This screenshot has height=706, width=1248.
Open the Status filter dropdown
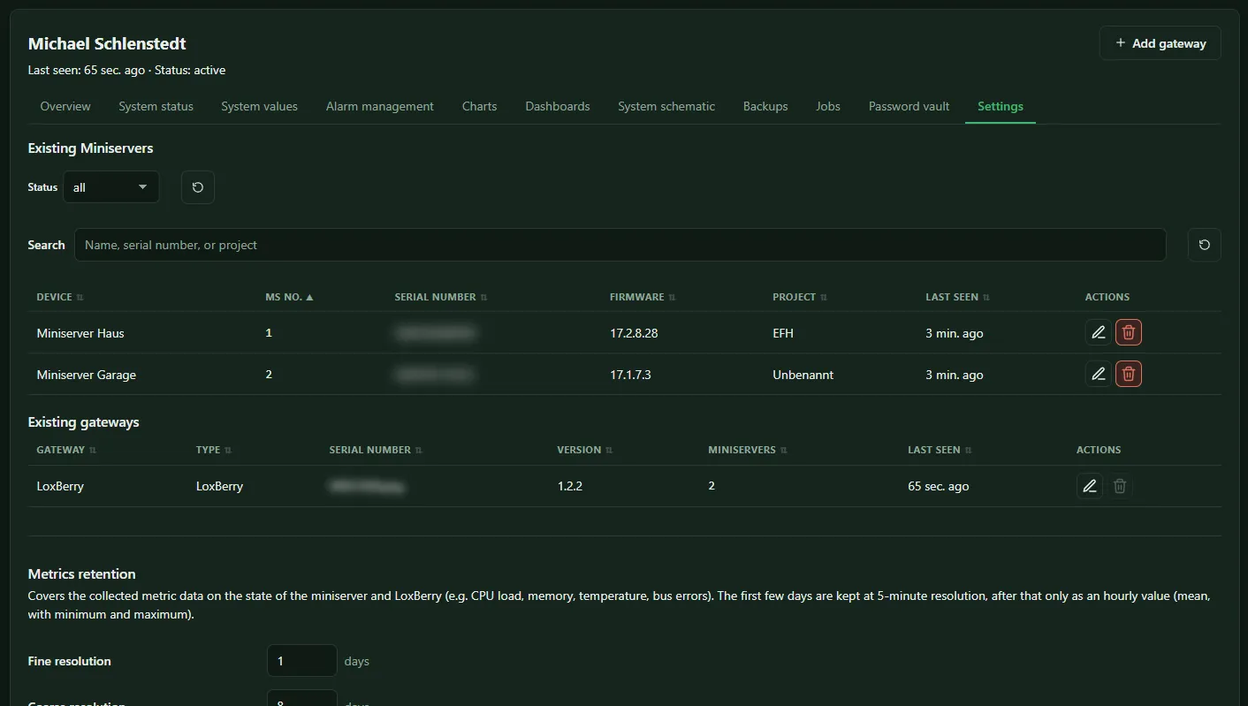[x=111, y=187]
